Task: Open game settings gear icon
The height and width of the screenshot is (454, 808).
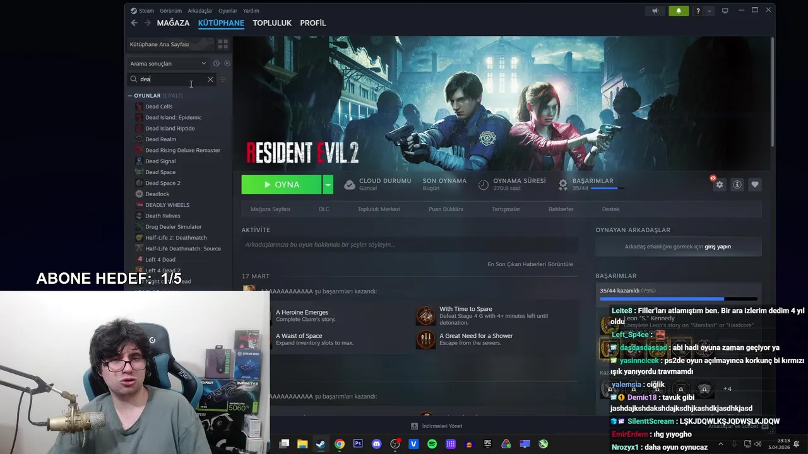Action: click(x=719, y=185)
